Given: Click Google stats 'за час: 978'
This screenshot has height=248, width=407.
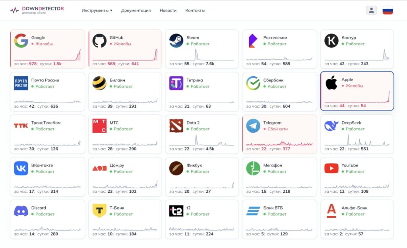Looking at the screenshot, I should [x=25, y=64].
